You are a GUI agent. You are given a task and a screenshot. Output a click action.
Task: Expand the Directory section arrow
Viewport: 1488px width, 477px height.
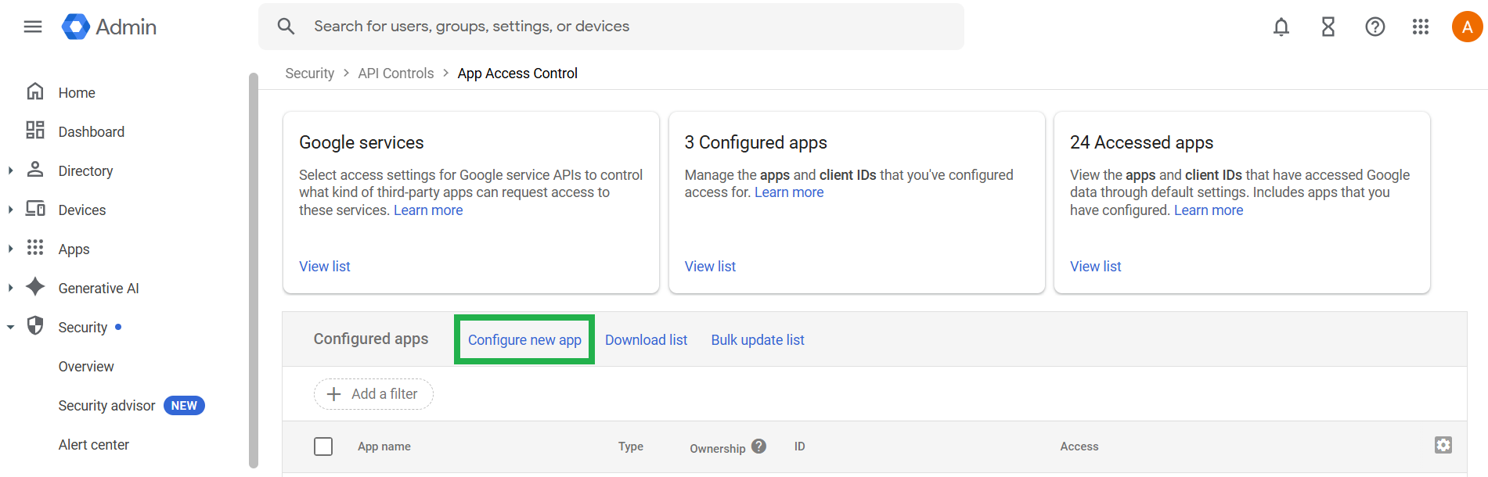tap(10, 170)
